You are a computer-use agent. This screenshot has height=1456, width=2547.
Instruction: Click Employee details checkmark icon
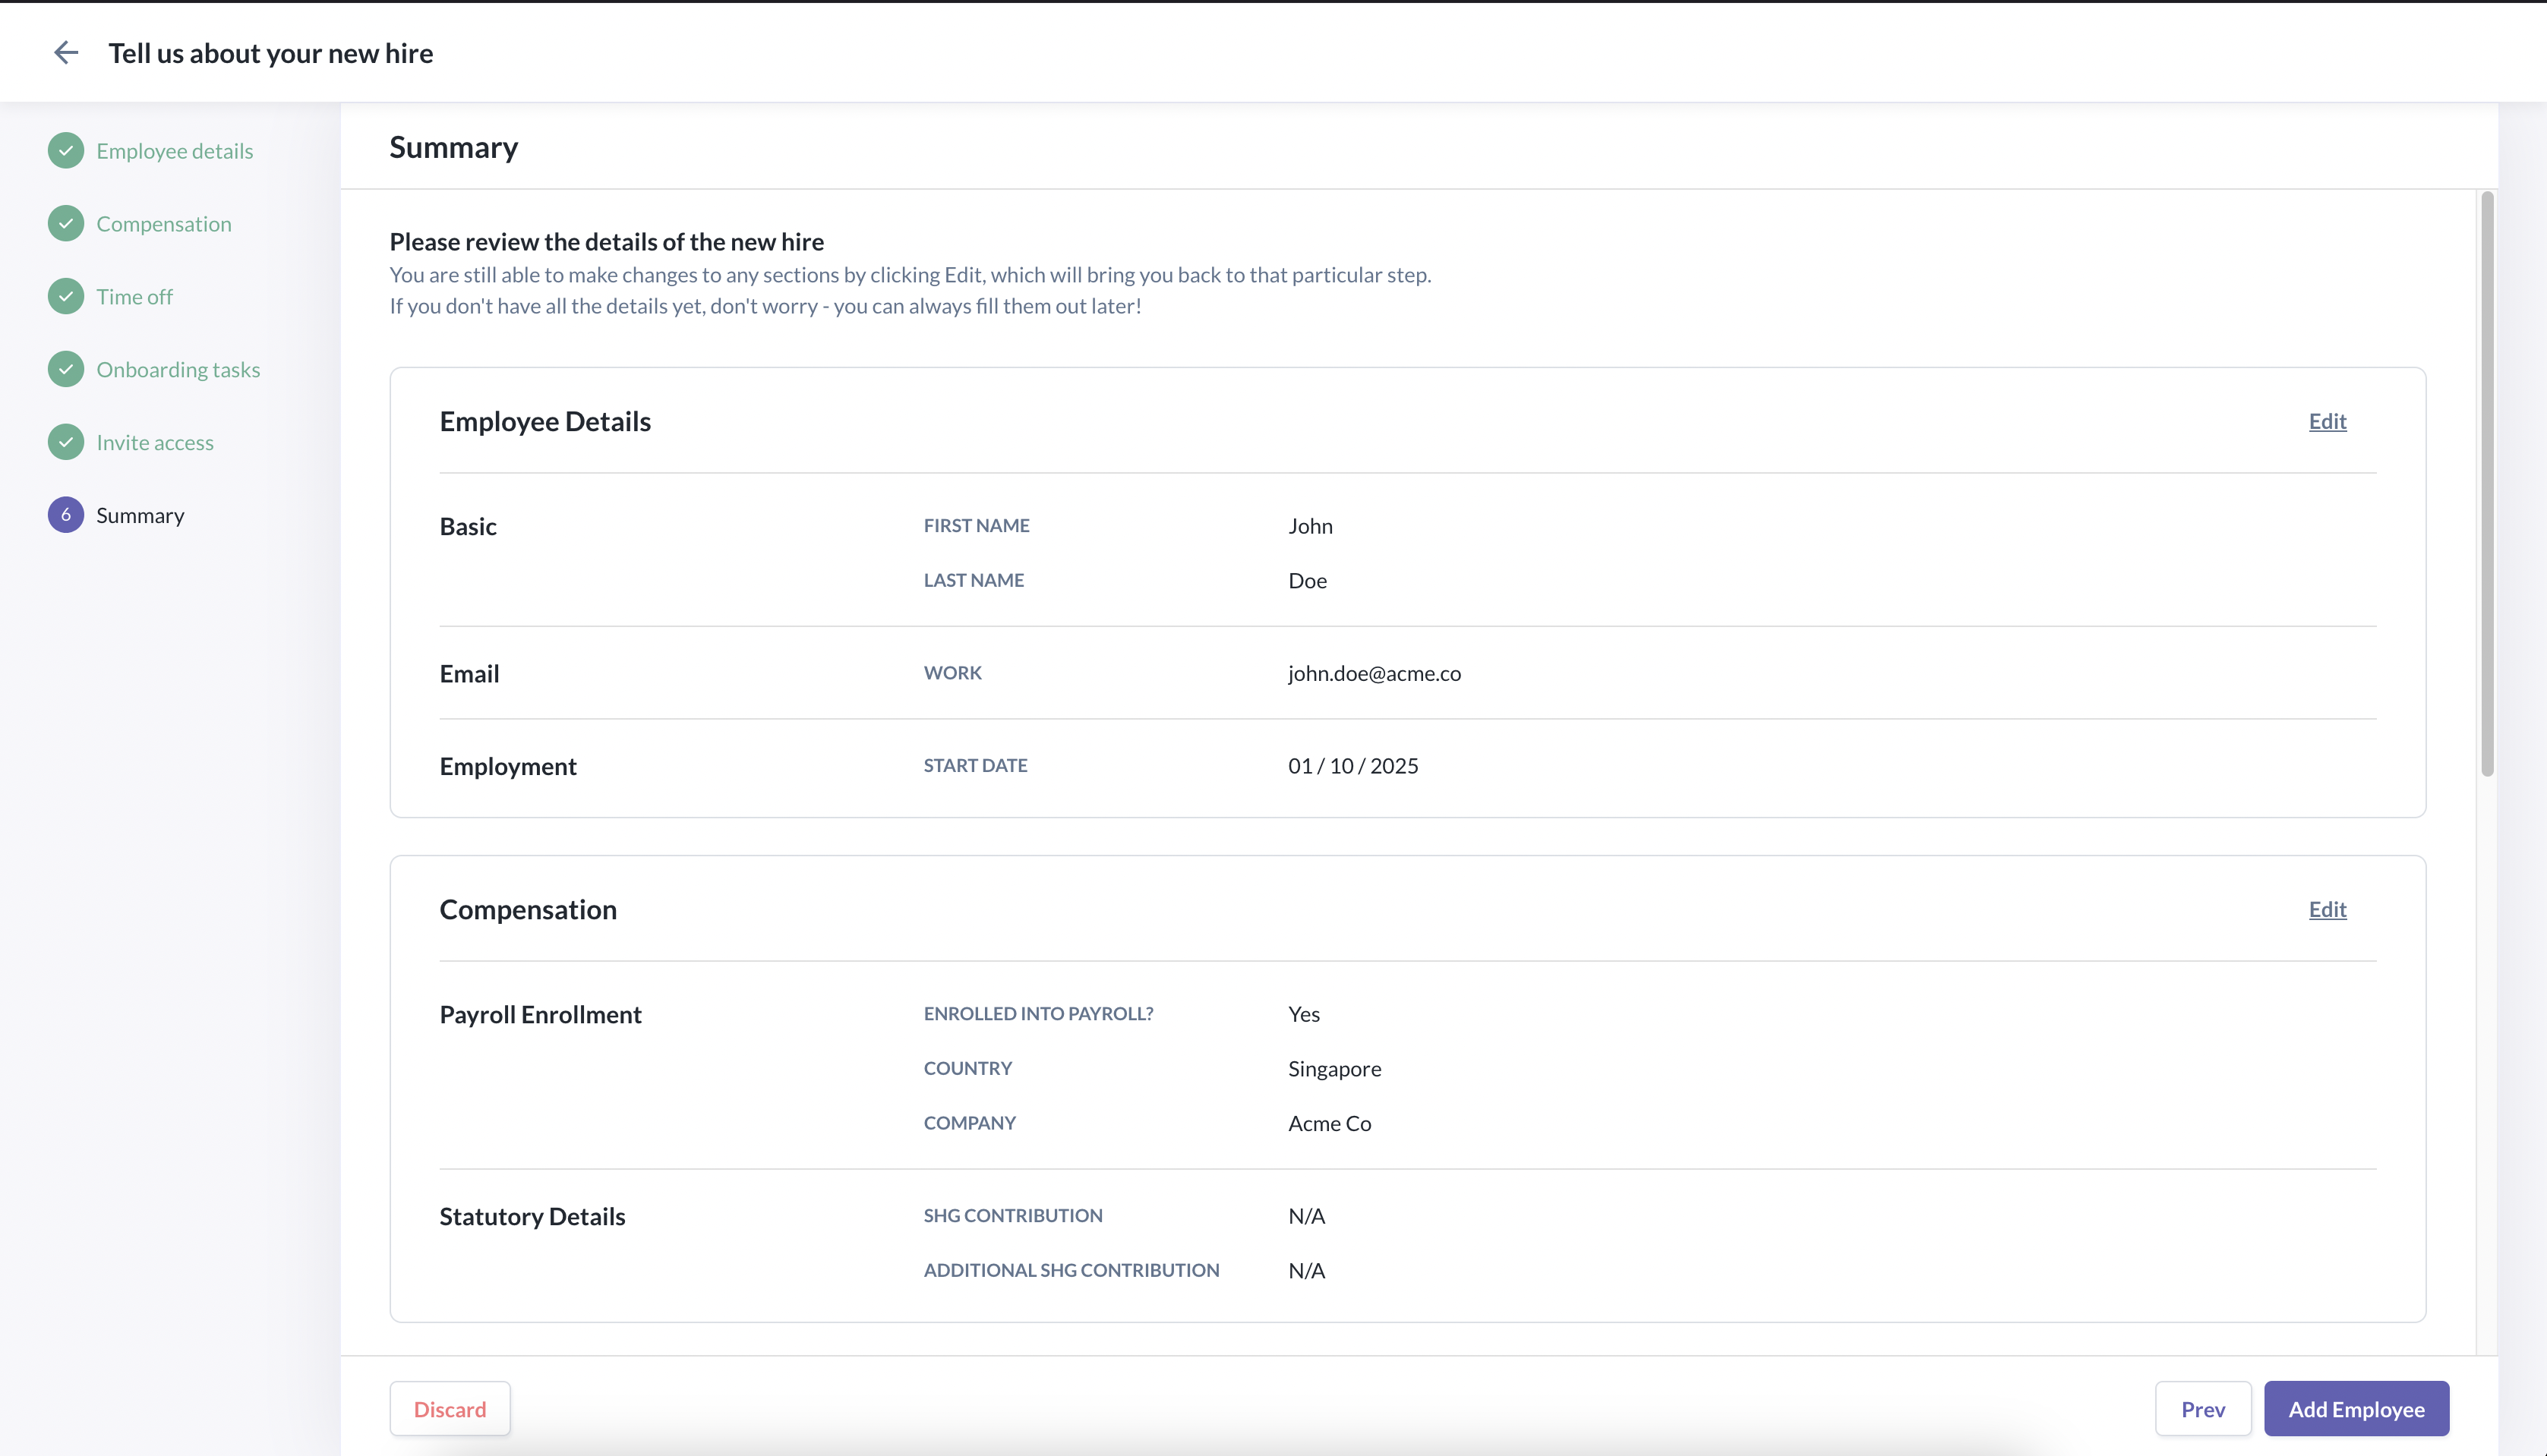click(x=66, y=151)
